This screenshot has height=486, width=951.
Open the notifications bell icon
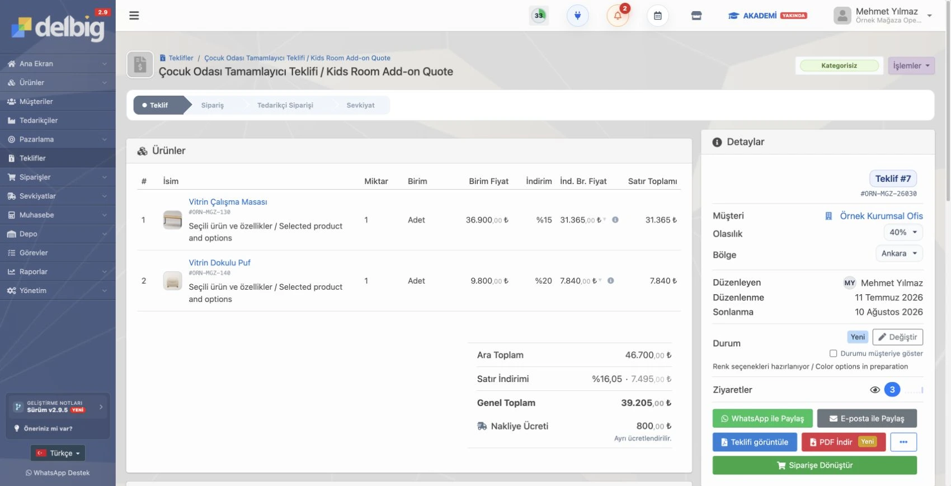[x=618, y=16]
